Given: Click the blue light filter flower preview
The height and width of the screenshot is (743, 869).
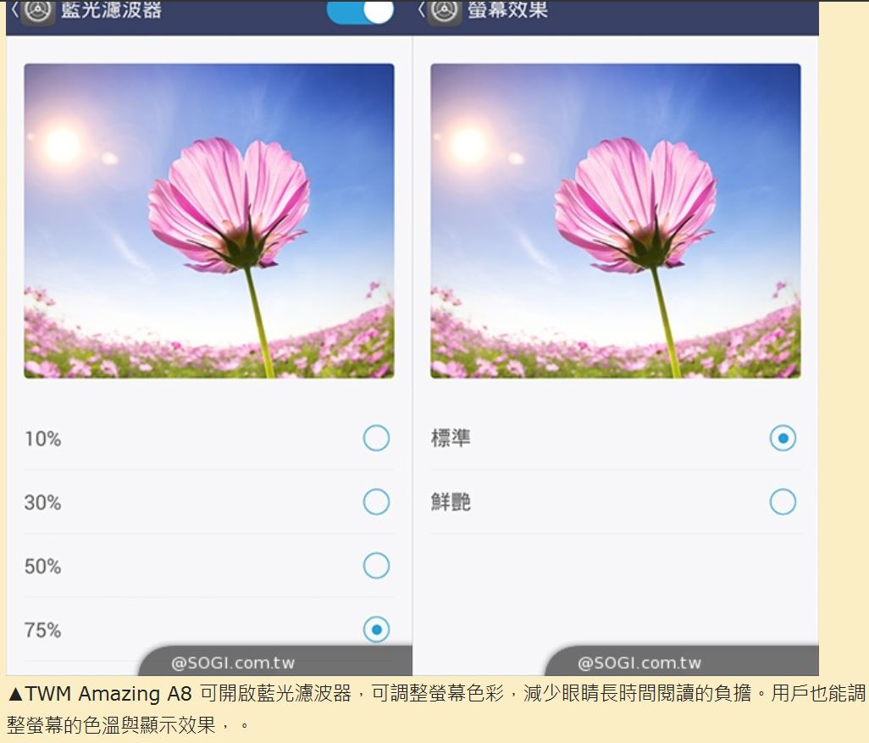Looking at the screenshot, I should coord(209,220).
